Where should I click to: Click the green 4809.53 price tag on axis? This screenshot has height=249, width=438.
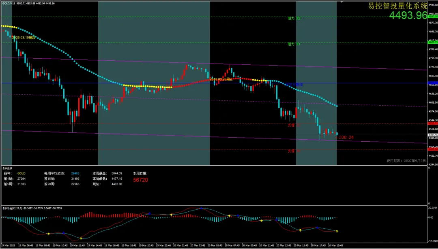click(x=433, y=43)
